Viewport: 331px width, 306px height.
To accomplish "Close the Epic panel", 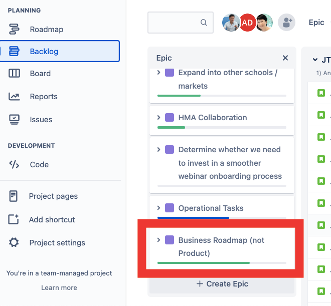I will pyautogui.click(x=285, y=58).
